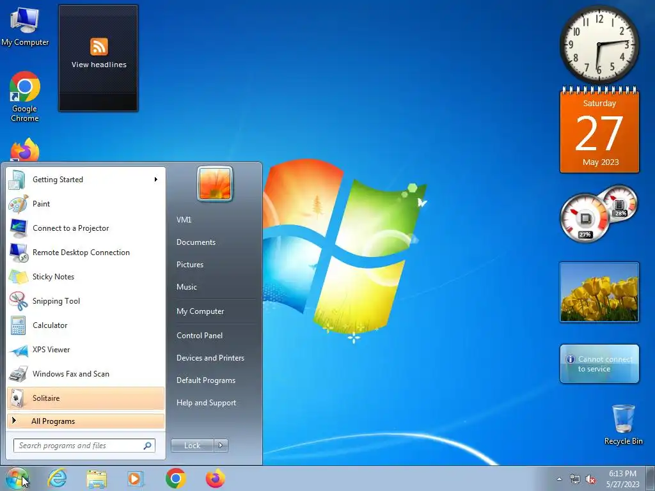Select the Google Chrome desktop shortcut
Image resolution: width=655 pixels, height=491 pixels.
[25, 97]
